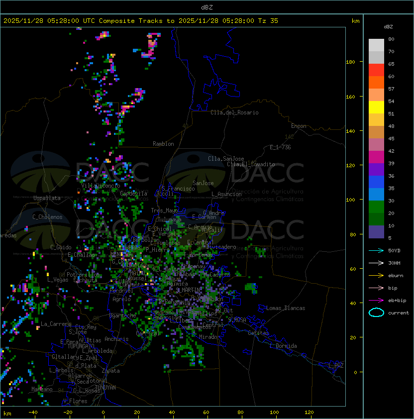This screenshot has width=414, height=419.
Task: Click the 'Mirador' map label
Action: (210, 337)
